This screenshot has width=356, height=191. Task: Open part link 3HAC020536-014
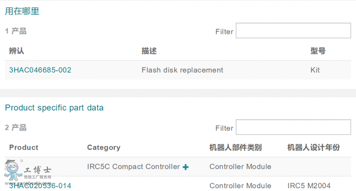pyautogui.click(x=40, y=185)
